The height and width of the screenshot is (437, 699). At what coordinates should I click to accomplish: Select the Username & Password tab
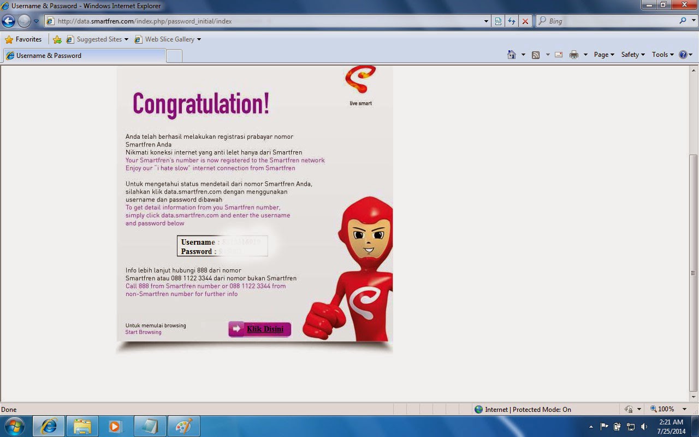(84, 56)
